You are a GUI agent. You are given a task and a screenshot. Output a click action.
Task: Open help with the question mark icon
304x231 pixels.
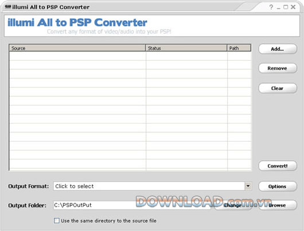coord(271,7)
